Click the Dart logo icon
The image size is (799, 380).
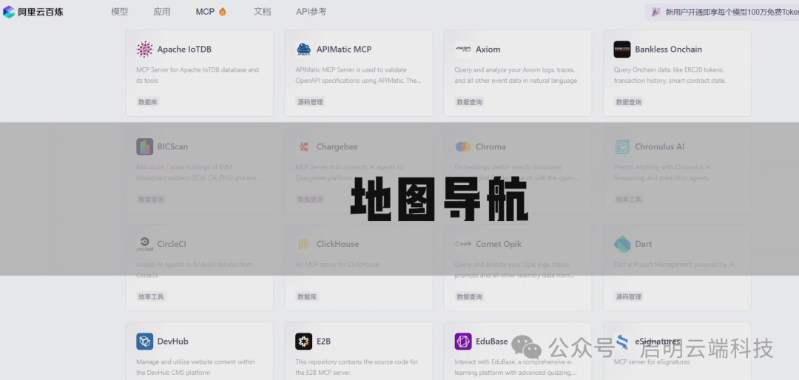pos(622,244)
